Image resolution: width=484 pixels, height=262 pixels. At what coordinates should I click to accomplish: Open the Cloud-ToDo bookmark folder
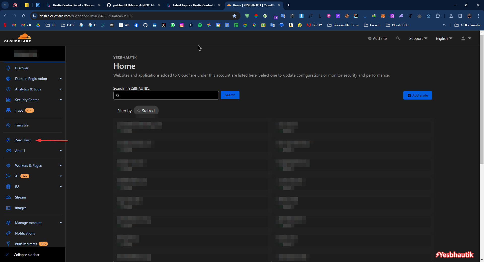point(397,25)
